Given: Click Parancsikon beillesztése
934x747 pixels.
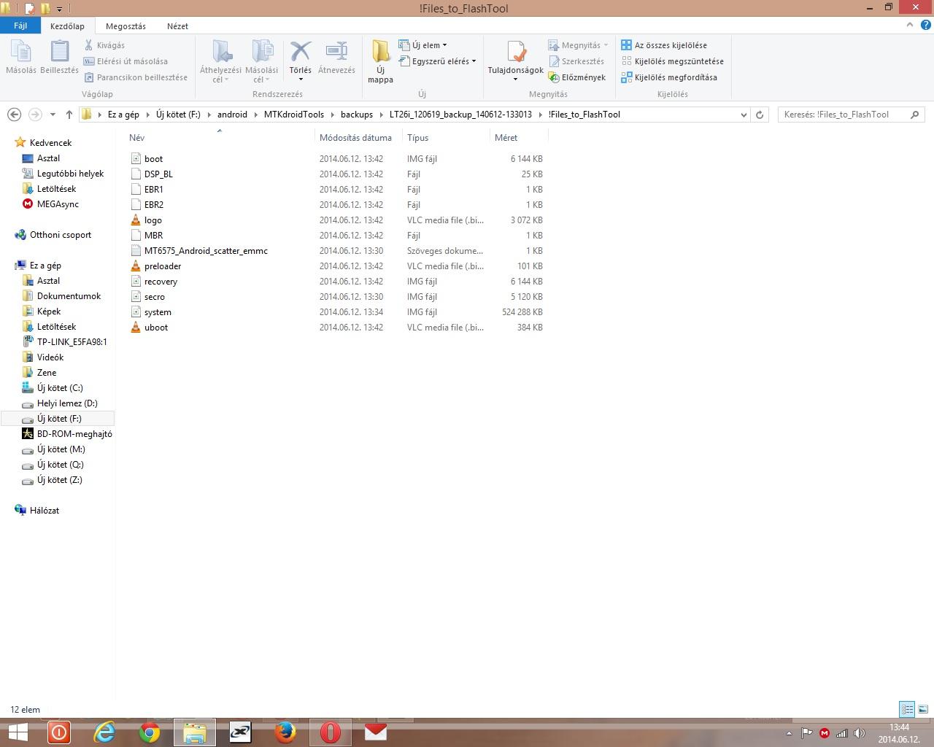Looking at the screenshot, I should [136, 77].
